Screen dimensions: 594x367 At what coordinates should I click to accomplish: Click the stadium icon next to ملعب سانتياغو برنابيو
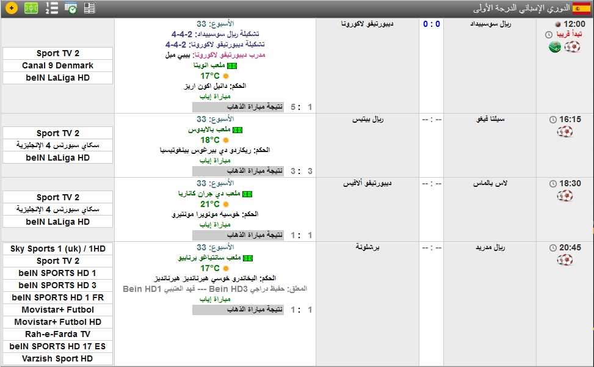pyautogui.click(x=248, y=258)
